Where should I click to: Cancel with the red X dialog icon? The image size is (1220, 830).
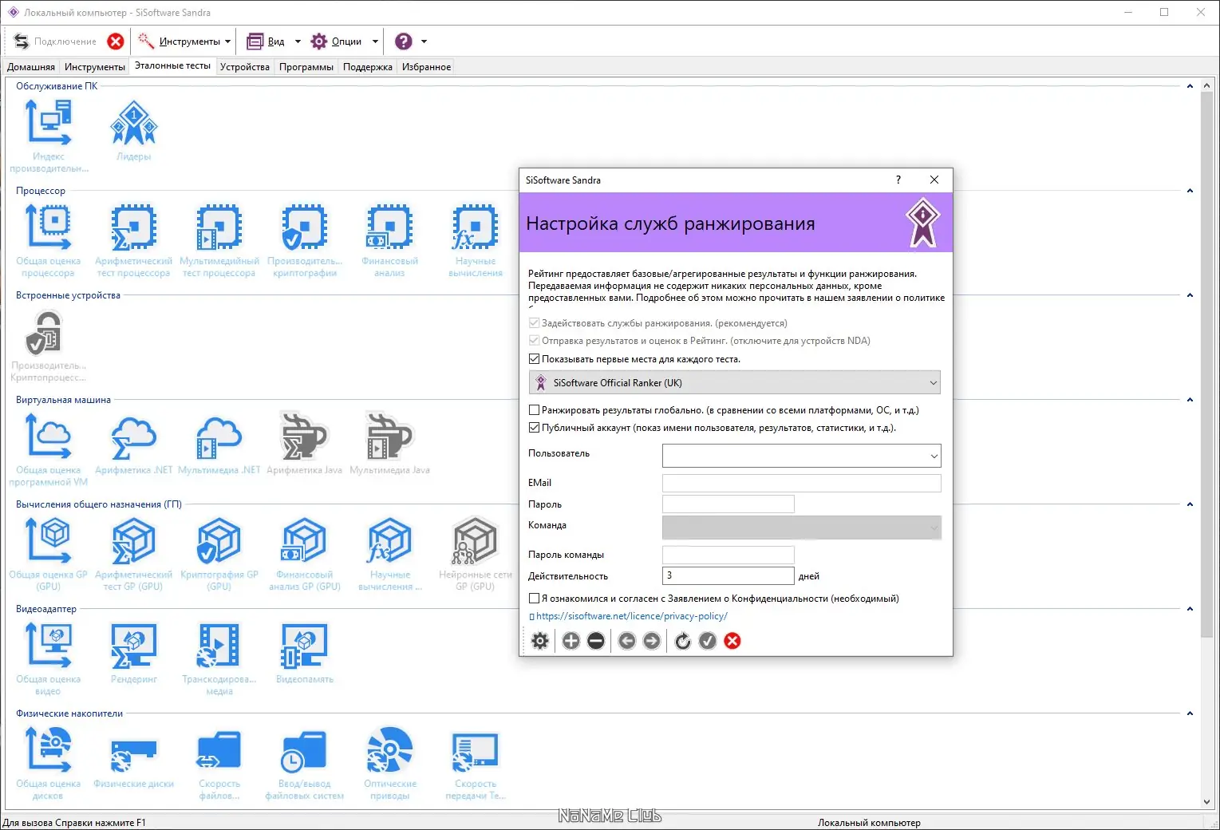pyautogui.click(x=732, y=641)
